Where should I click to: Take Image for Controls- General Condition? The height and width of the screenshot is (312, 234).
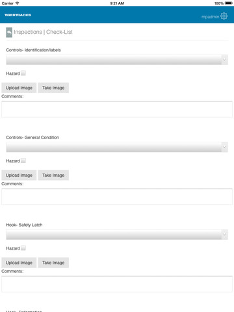53,175
